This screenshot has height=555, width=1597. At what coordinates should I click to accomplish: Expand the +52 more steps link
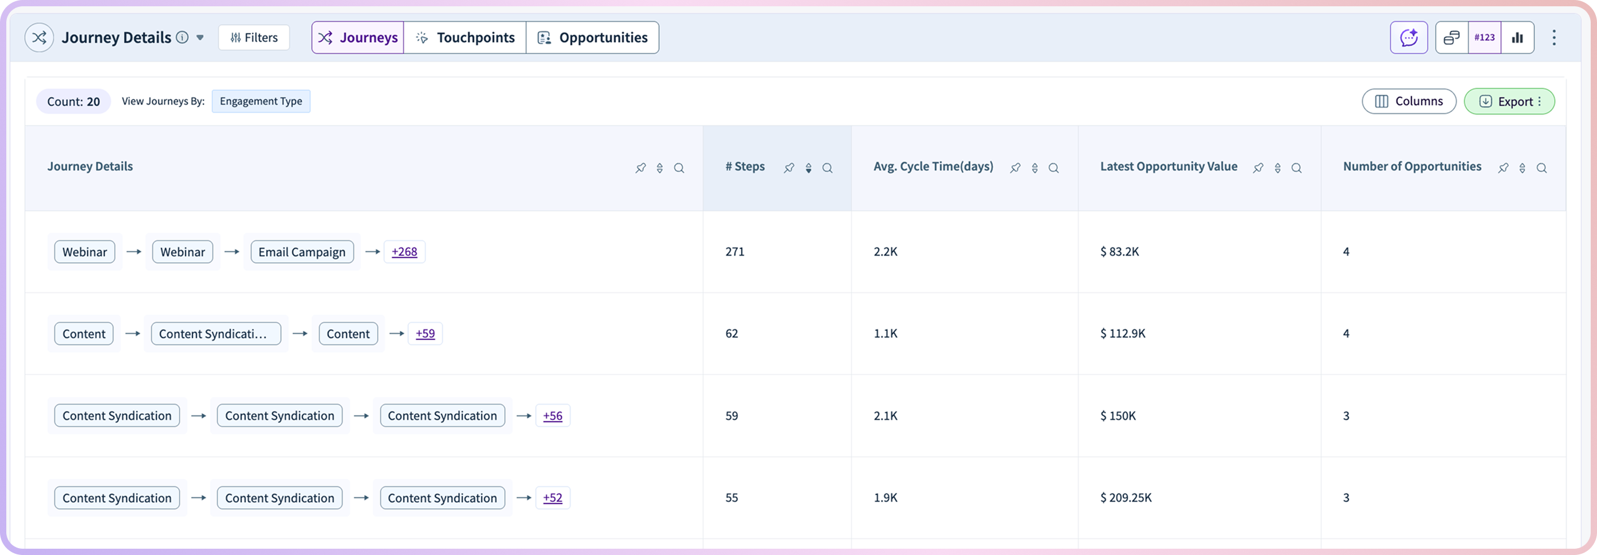(553, 497)
